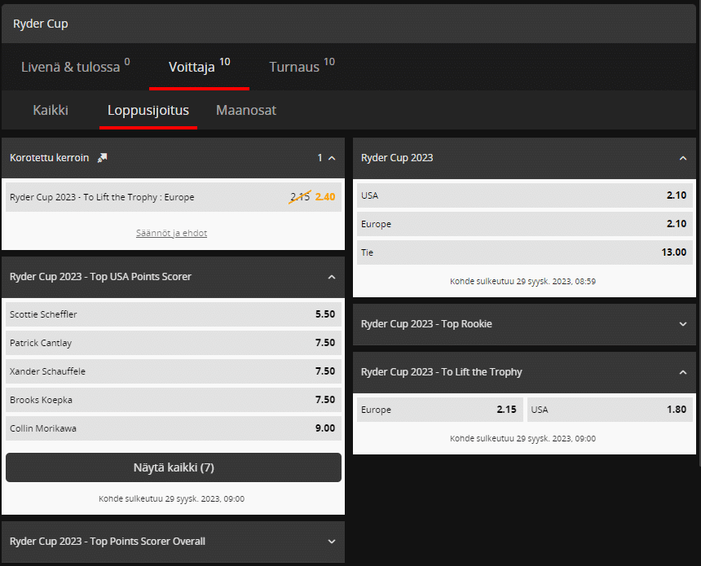Click closing time text '29 syysk. 2023, 08:59'
The width and height of the screenshot is (701, 566).
pos(556,282)
